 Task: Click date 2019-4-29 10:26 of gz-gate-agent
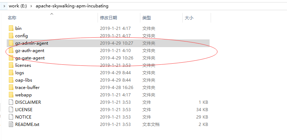coord(116,58)
